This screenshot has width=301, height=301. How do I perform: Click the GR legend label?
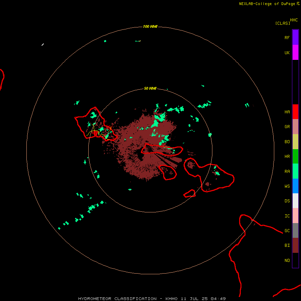coord(287,127)
